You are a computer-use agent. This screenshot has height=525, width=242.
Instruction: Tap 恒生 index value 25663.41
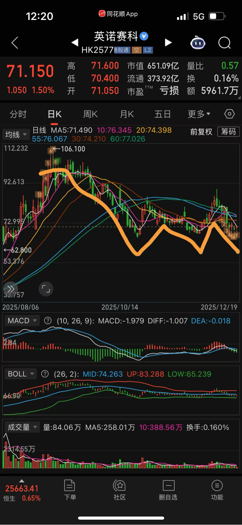(x=22, y=489)
